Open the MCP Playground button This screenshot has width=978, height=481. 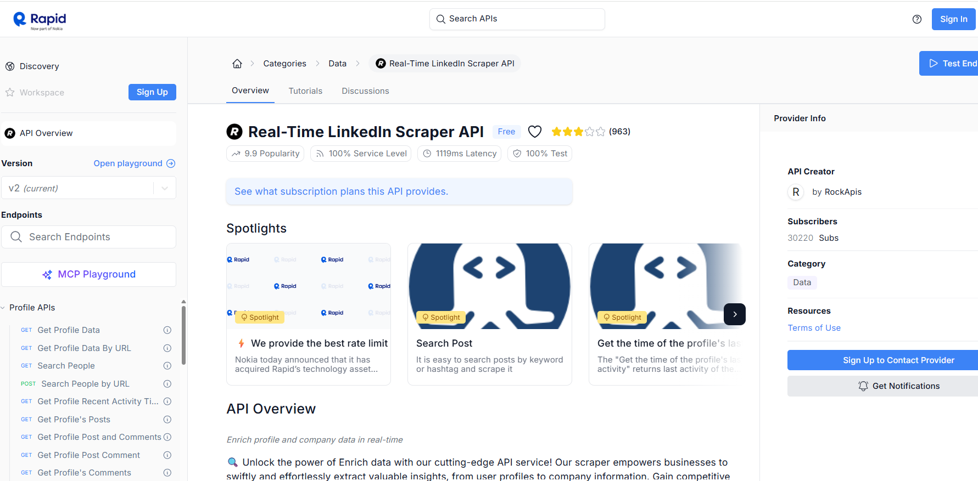point(88,274)
